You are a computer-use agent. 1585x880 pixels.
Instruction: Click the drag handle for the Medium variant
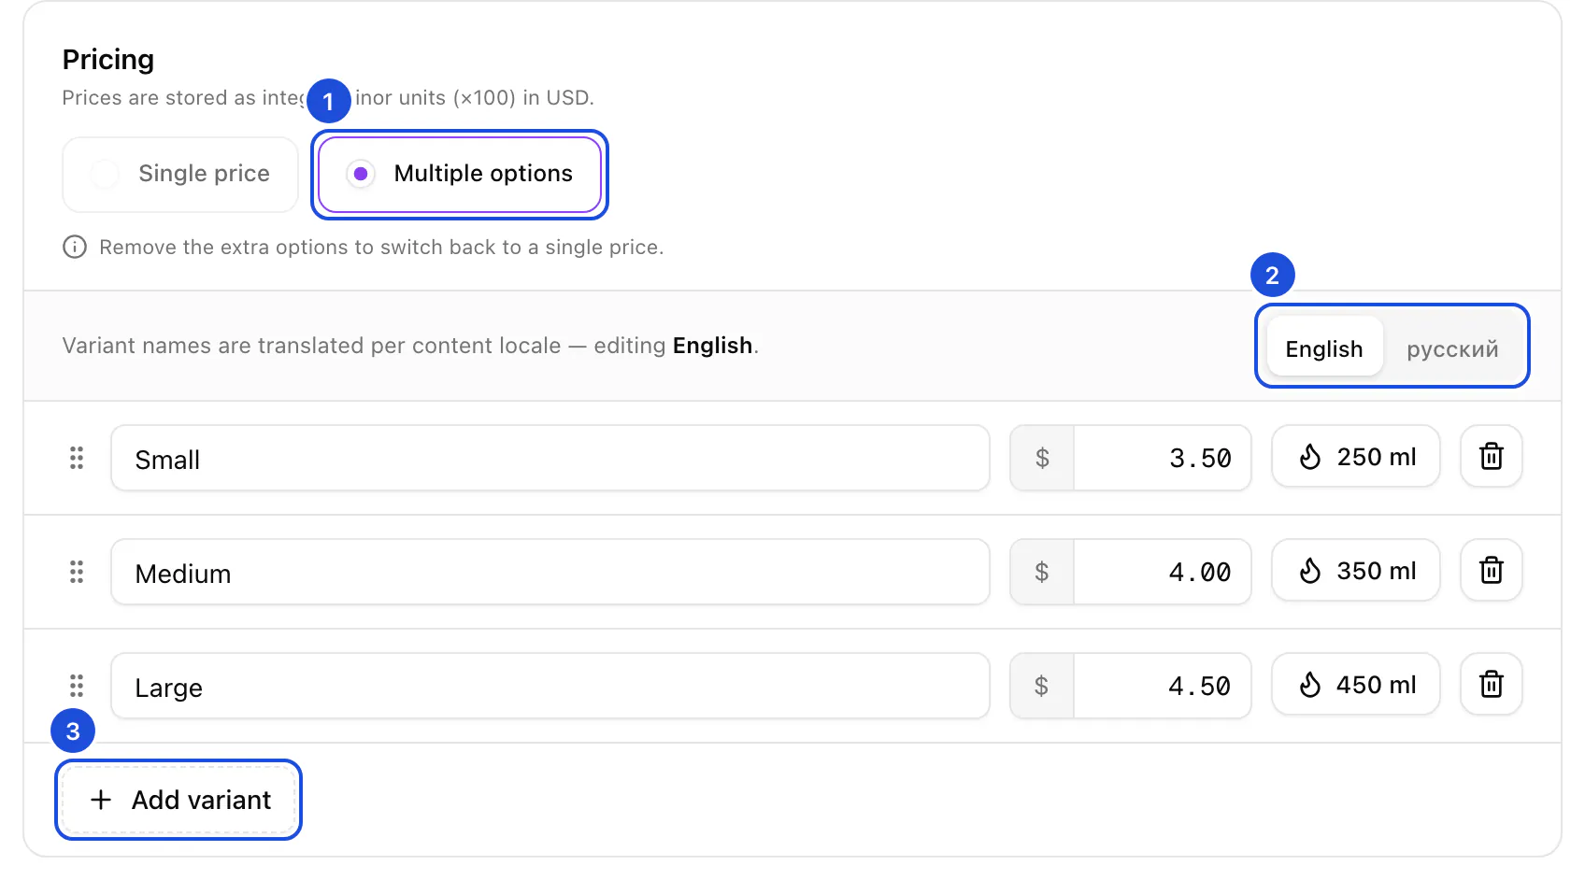(77, 572)
